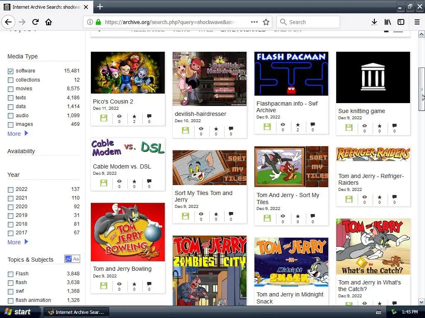Open the Flash Pacman thumbnail image
This screenshot has height=318, width=425.
[x=291, y=74]
